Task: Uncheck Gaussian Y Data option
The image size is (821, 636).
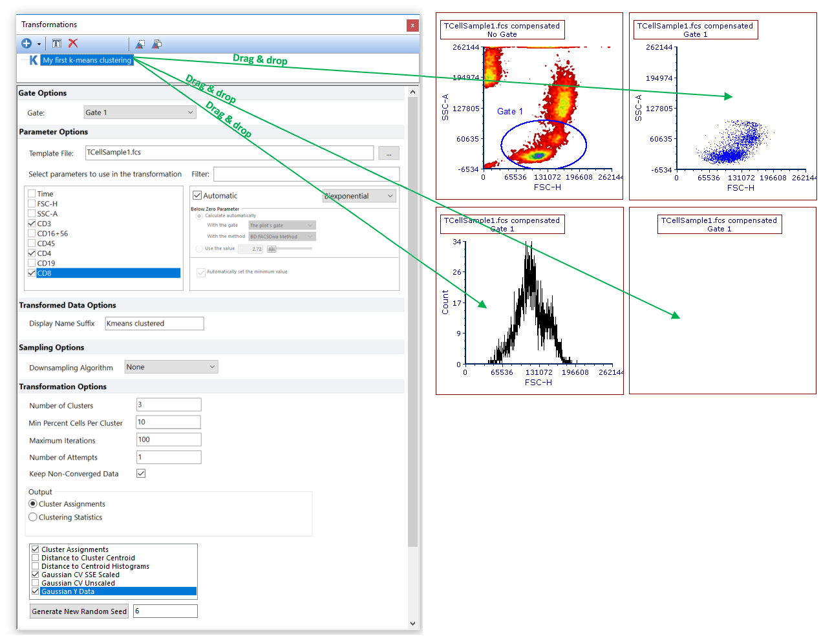Action: pyautogui.click(x=36, y=591)
